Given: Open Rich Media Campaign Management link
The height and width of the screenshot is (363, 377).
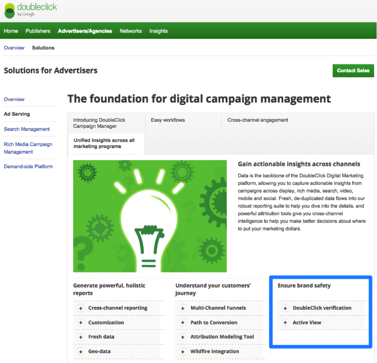Looking at the screenshot, I should pyautogui.click(x=28, y=148).
